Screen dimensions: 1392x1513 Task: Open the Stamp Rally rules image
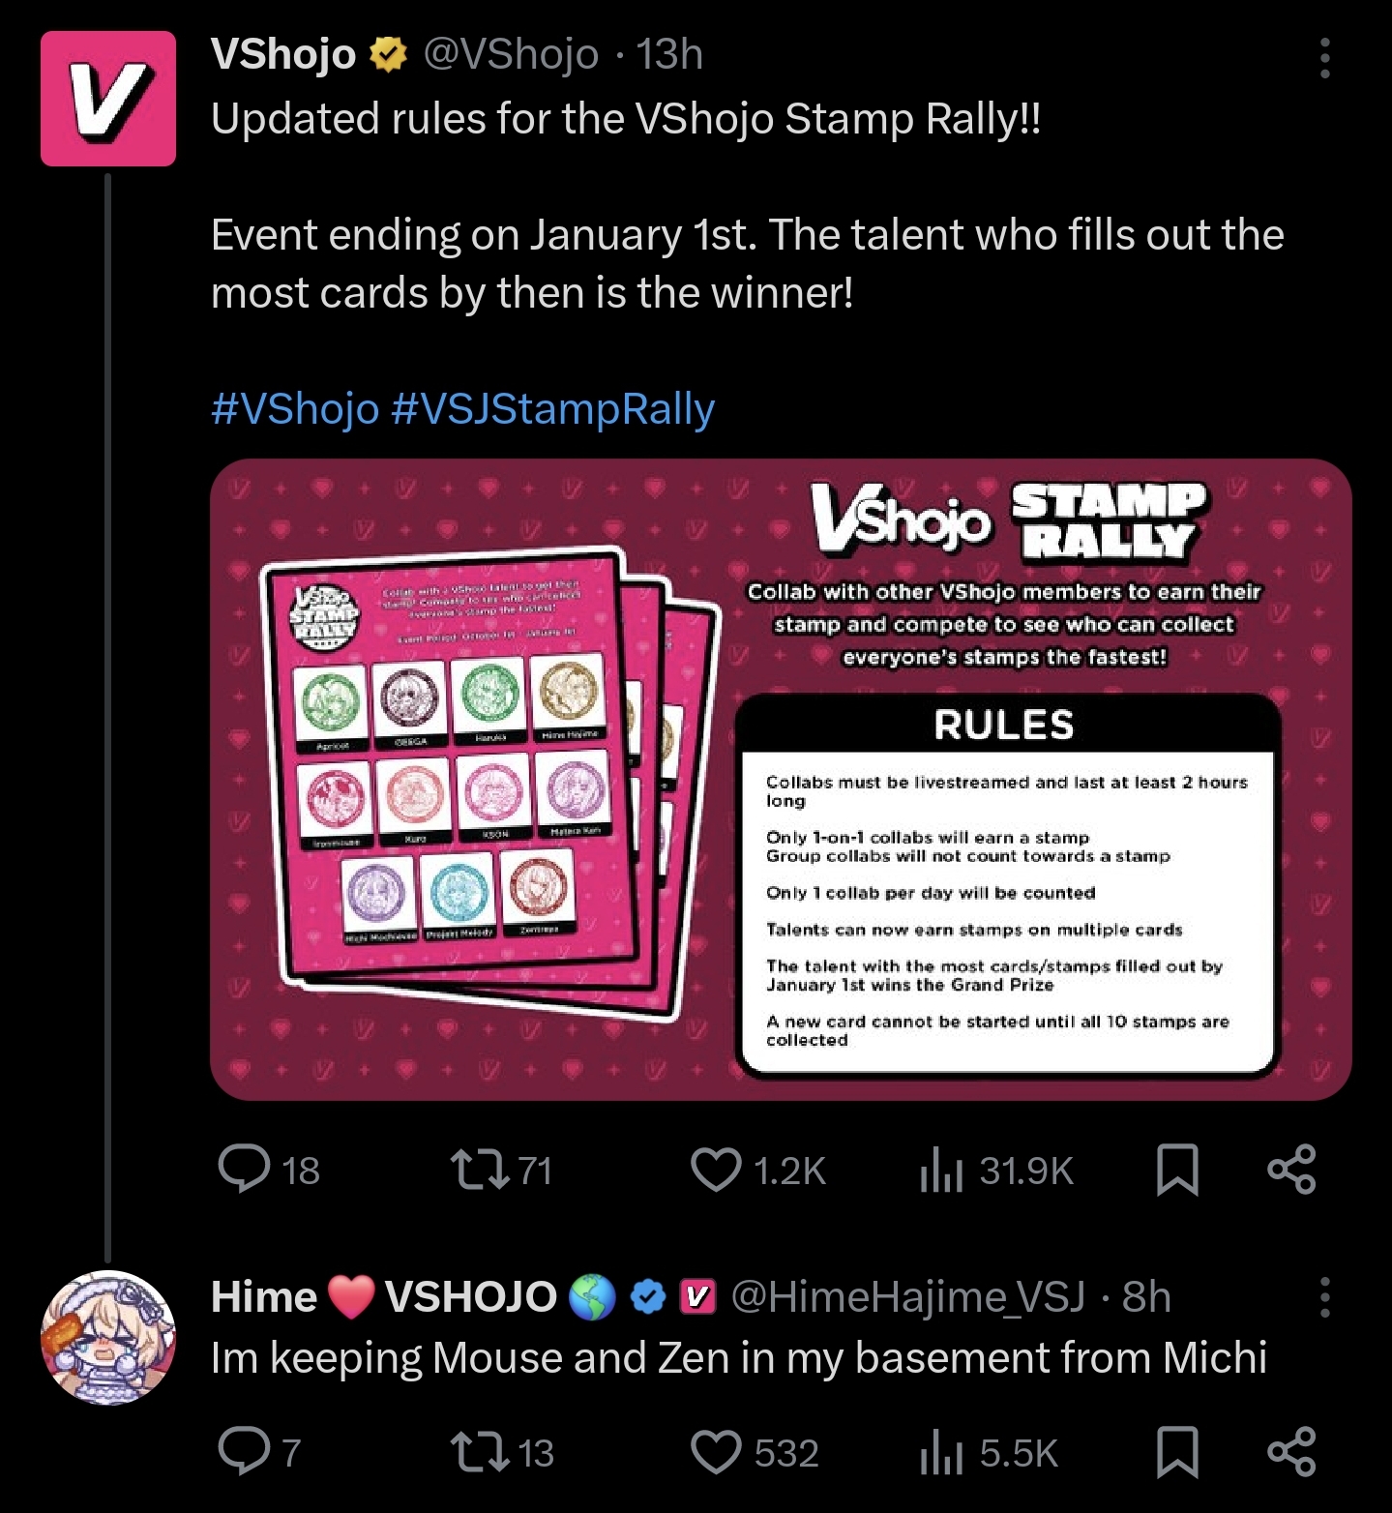(x=781, y=780)
